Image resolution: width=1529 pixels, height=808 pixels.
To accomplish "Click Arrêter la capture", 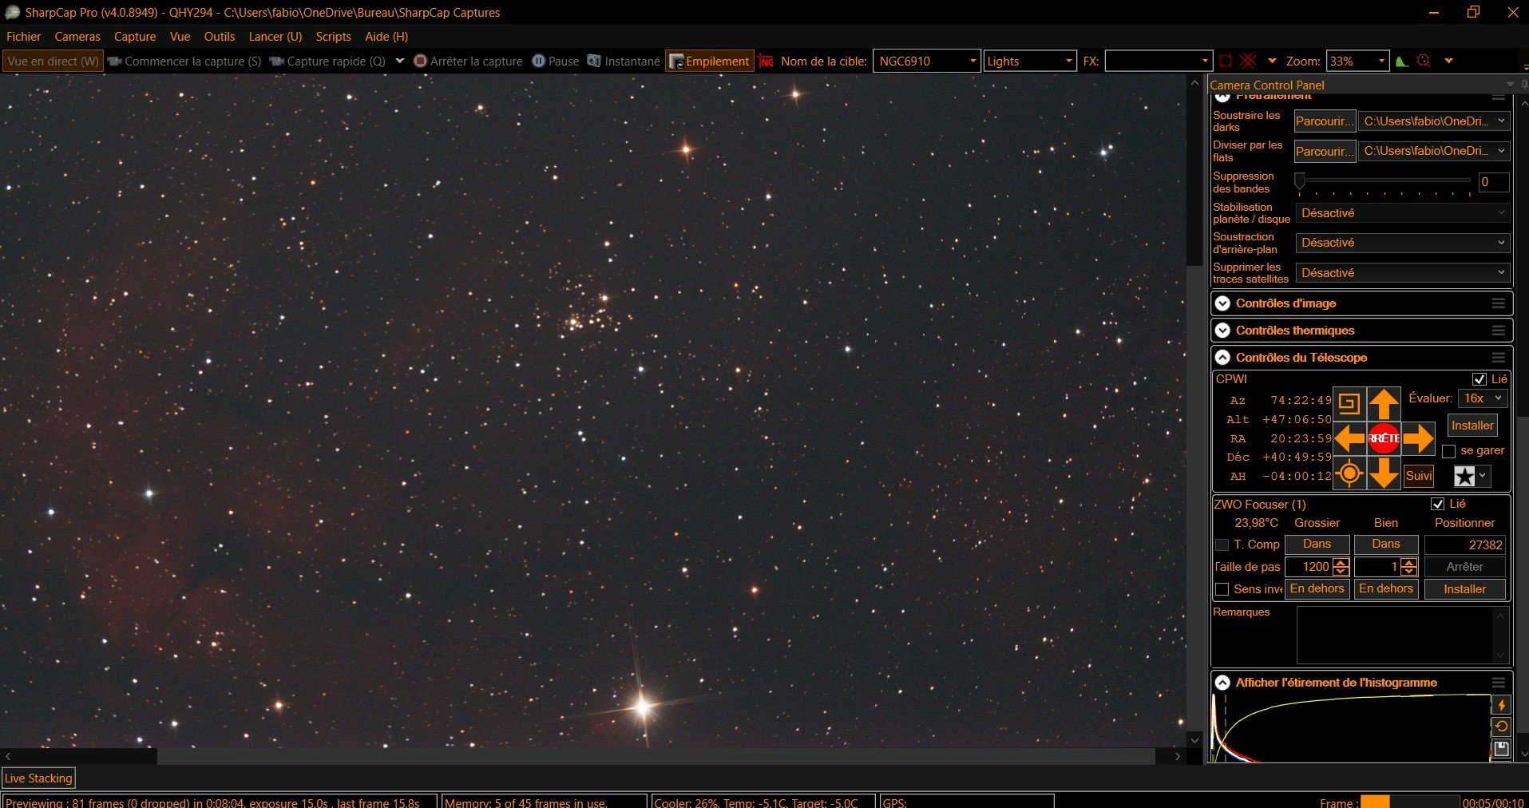I will coord(468,61).
